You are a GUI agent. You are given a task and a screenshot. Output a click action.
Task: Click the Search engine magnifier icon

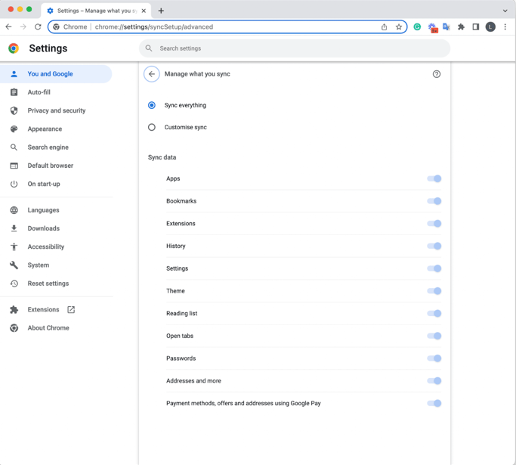click(x=14, y=147)
